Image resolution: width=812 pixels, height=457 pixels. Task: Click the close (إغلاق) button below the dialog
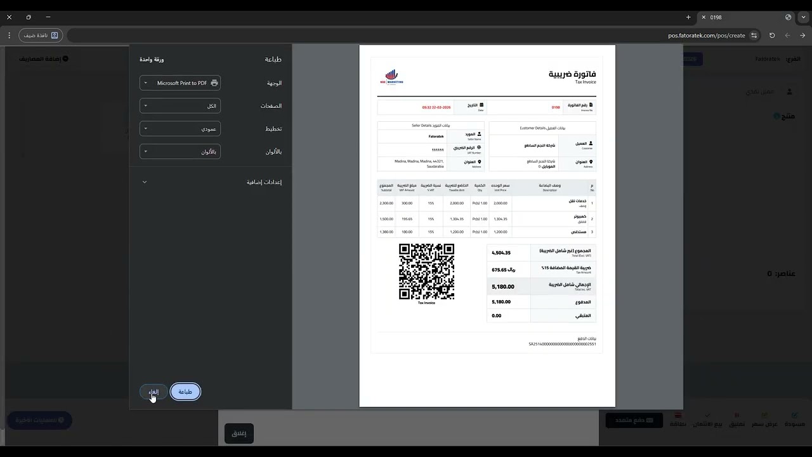239,434
